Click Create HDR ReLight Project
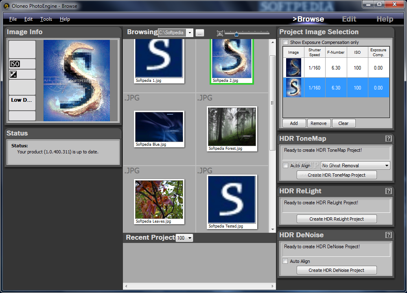Screen dimensions: 407x293 coord(337,219)
